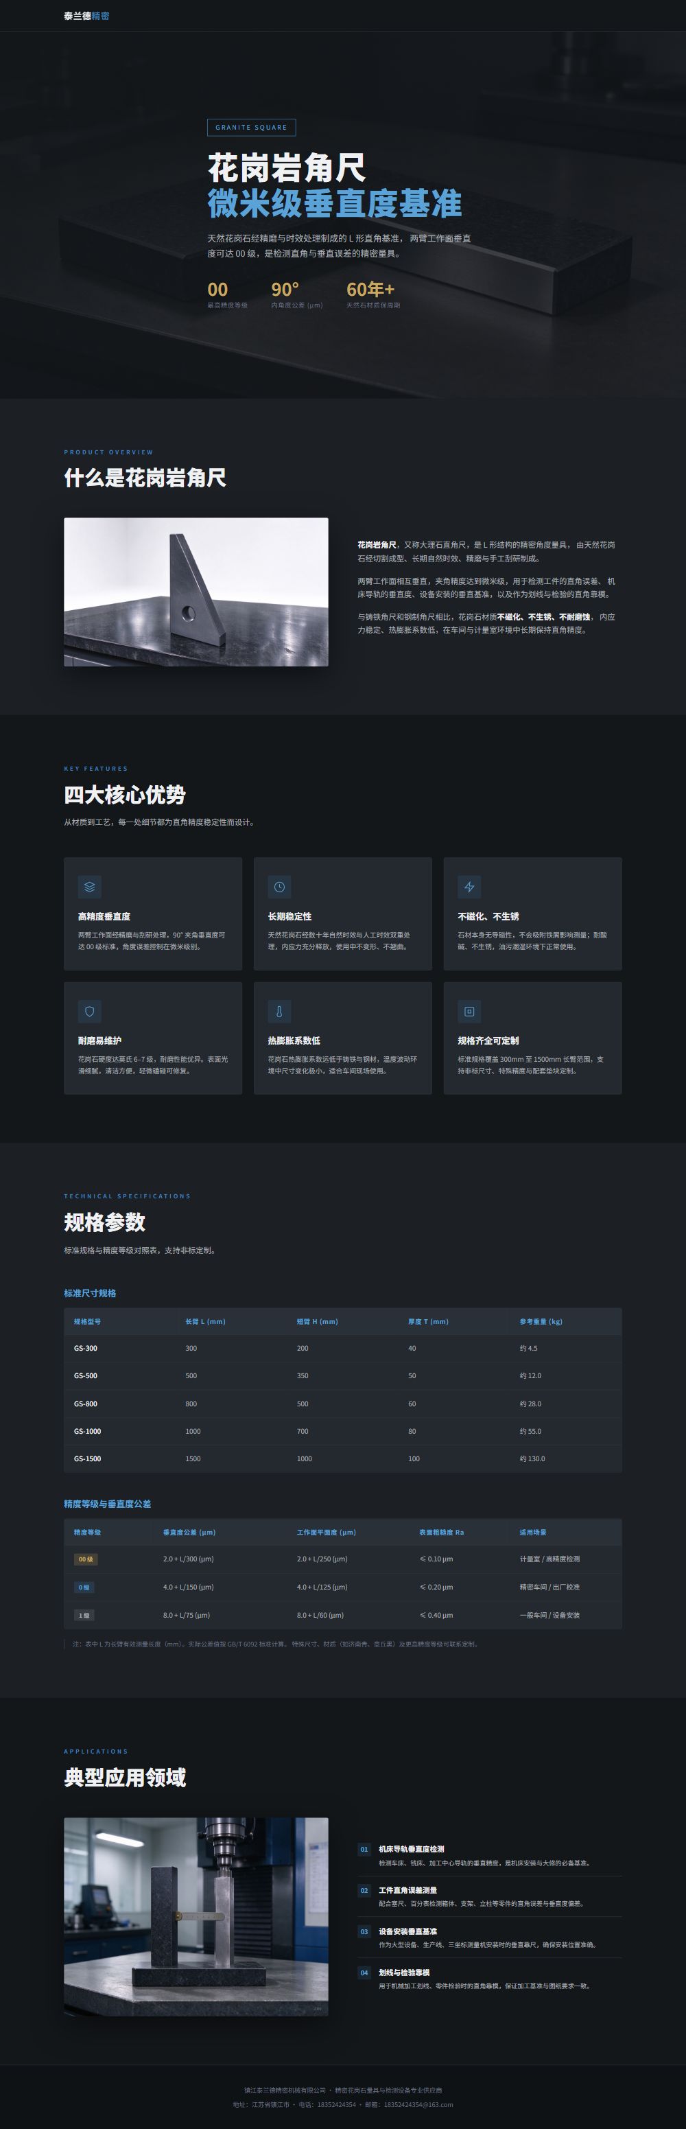Click the square icon above 规格齐全可定制
686x2129 pixels.
tap(469, 1011)
